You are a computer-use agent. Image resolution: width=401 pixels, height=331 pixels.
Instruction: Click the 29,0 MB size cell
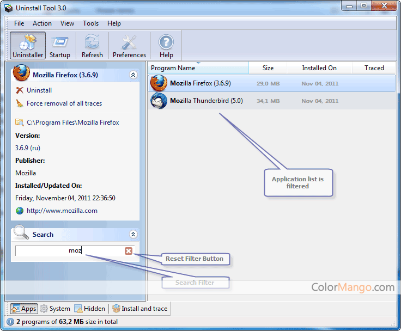pos(268,84)
